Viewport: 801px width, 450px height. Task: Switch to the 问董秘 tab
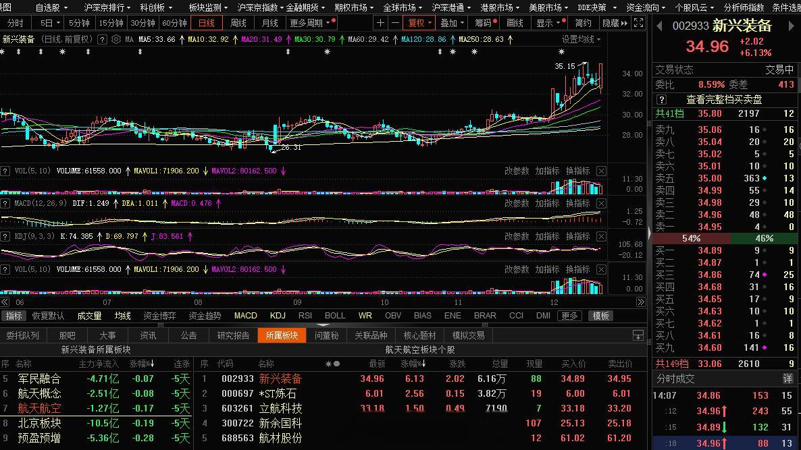point(327,335)
